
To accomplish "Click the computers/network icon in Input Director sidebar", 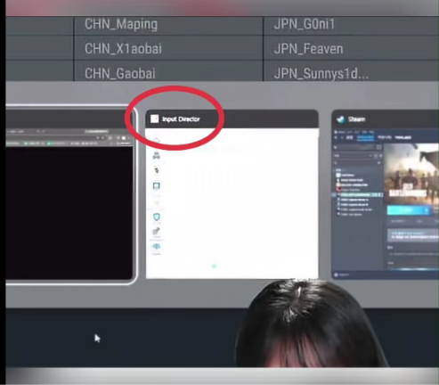I will point(157,155).
